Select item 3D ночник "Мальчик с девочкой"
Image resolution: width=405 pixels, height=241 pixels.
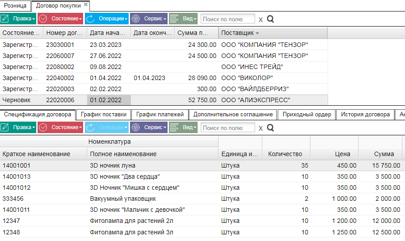[138, 210]
